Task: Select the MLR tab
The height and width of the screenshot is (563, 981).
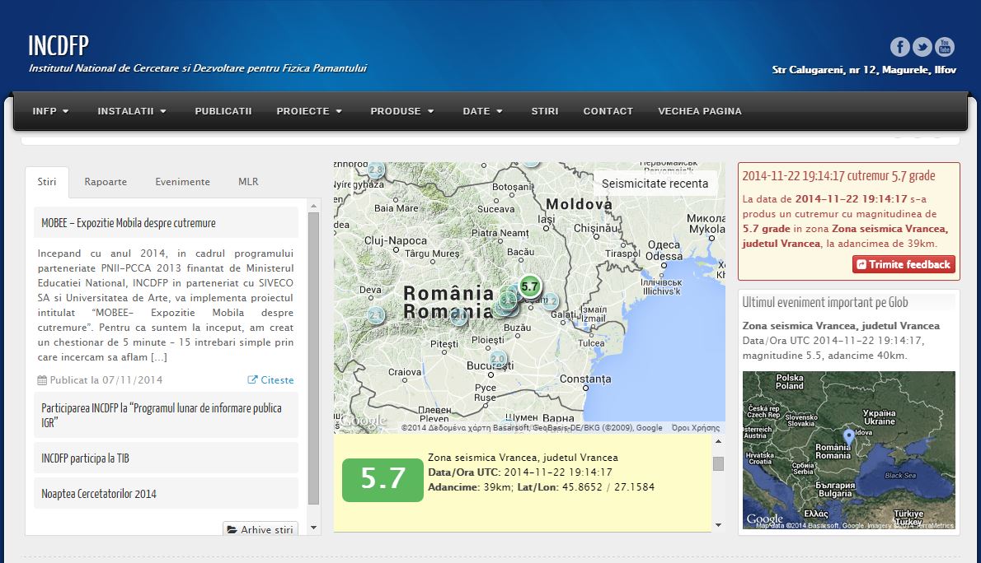Action: (248, 182)
